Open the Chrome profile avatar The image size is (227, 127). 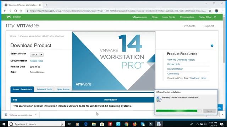[x=216, y=11]
